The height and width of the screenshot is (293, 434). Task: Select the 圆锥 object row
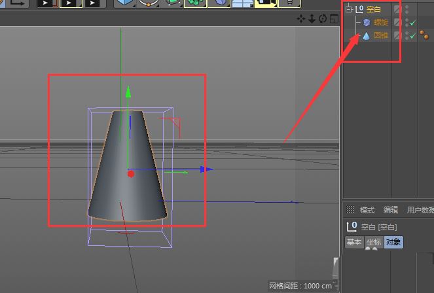coord(381,35)
